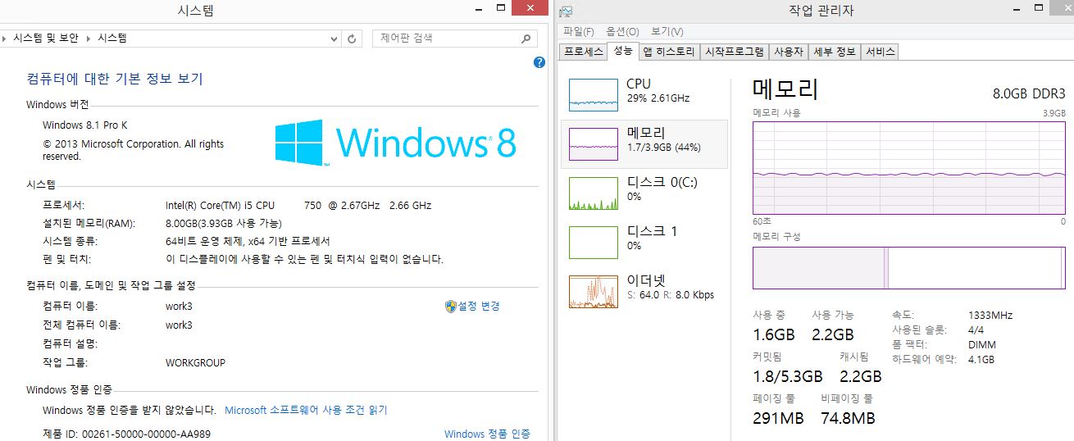Click the 4/4 slots used value
The width and height of the screenshot is (1074, 441).
click(x=976, y=330)
